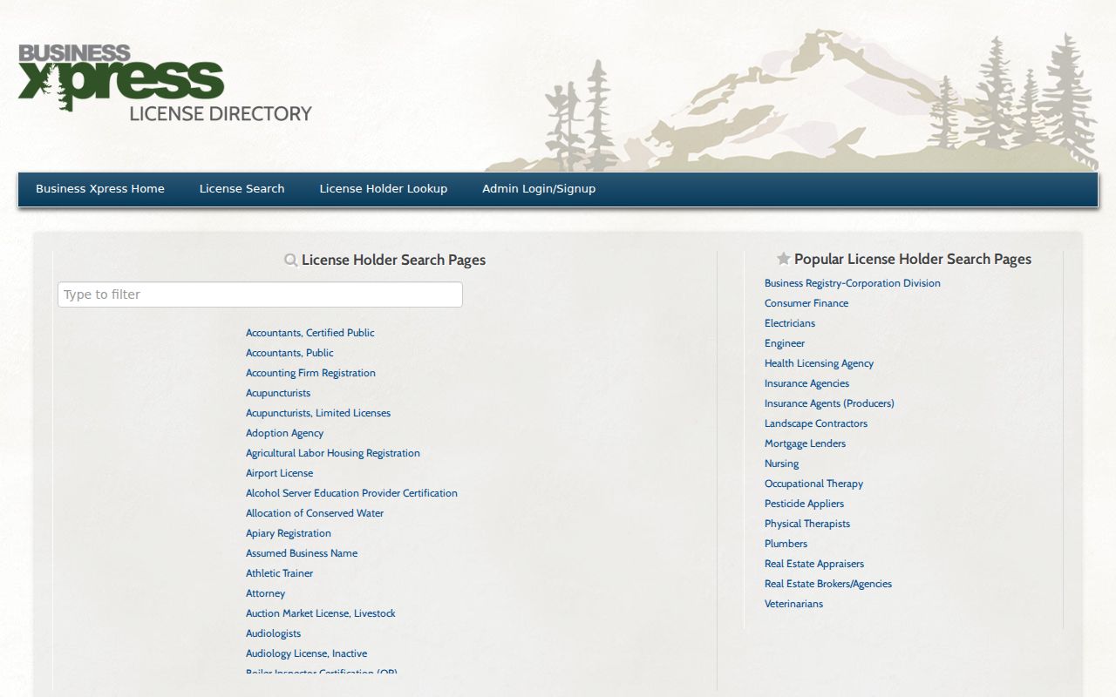Open Physical Therapists link
Viewport: 1116px width, 697px height.
click(807, 524)
